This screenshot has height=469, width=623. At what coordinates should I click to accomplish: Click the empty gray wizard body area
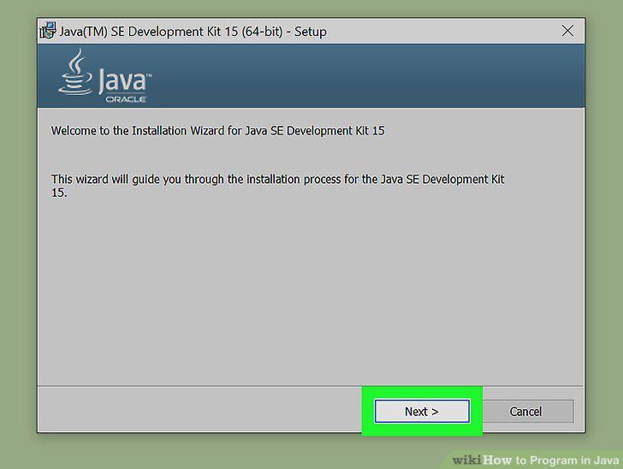(x=310, y=290)
